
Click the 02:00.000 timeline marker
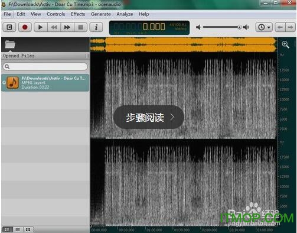210,230
